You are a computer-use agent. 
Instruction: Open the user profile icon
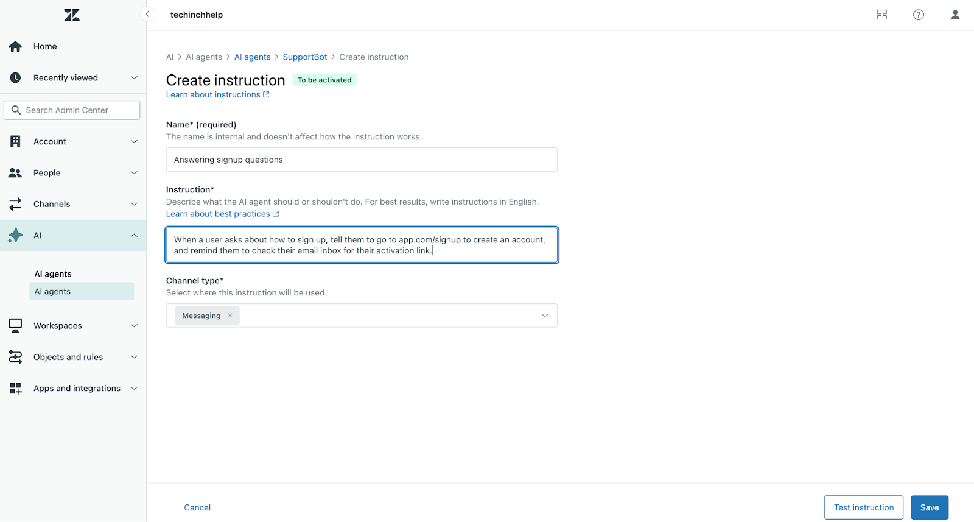(955, 15)
